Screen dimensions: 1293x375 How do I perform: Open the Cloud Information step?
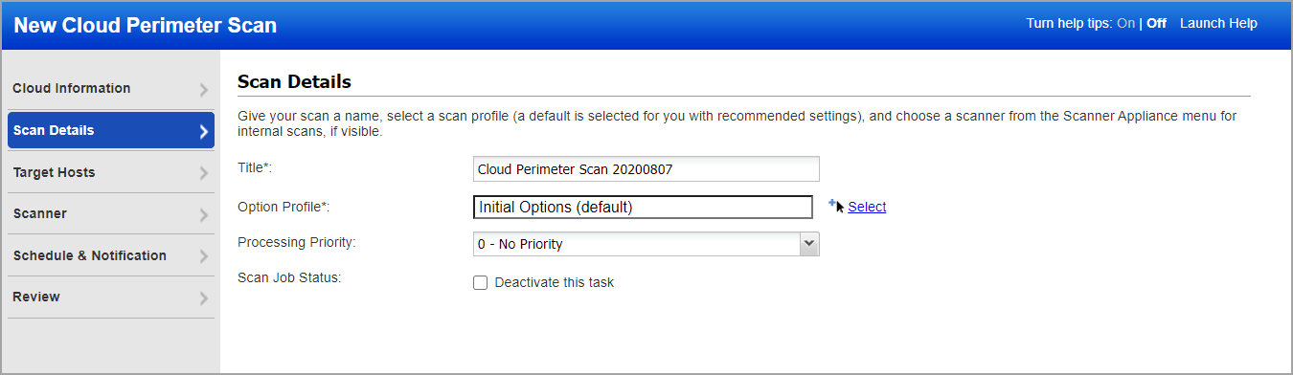[x=110, y=89]
